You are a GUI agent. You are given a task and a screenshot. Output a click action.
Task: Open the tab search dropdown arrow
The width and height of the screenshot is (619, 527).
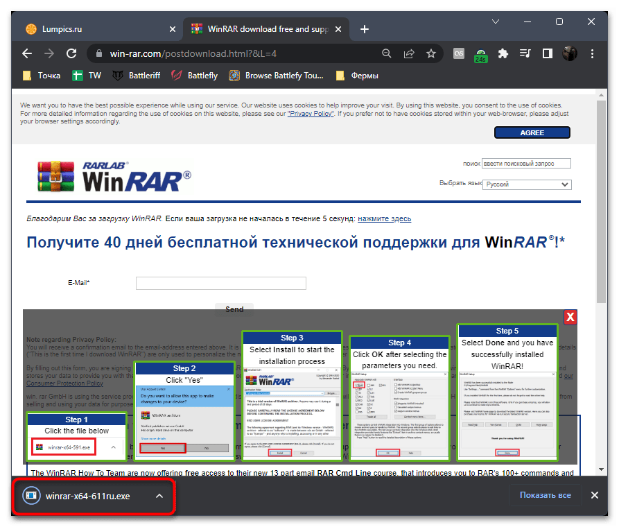[x=496, y=21]
